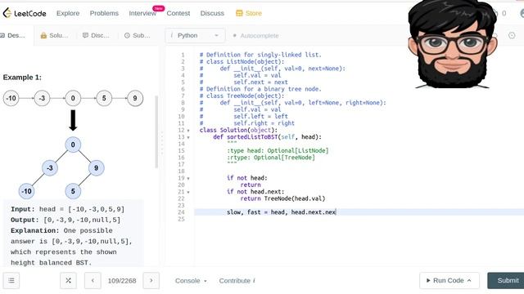The image size is (524, 294).
Task: Click the LeetCode logo
Action: [25, 13]
